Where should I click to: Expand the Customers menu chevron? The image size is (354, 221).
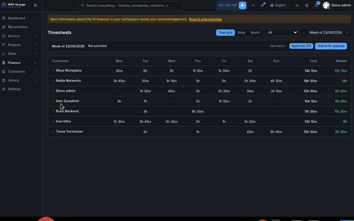(35, 72)
